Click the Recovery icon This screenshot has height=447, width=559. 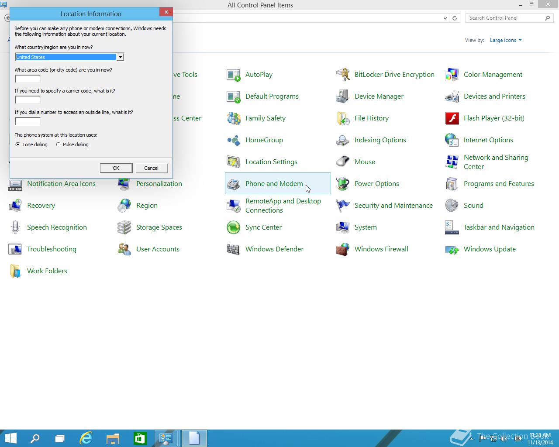15,206
